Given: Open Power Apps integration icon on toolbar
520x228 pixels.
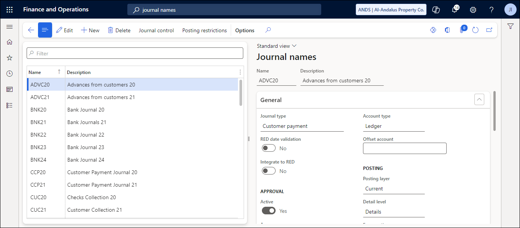Looking at the screenshot, I should coord(433,30).
